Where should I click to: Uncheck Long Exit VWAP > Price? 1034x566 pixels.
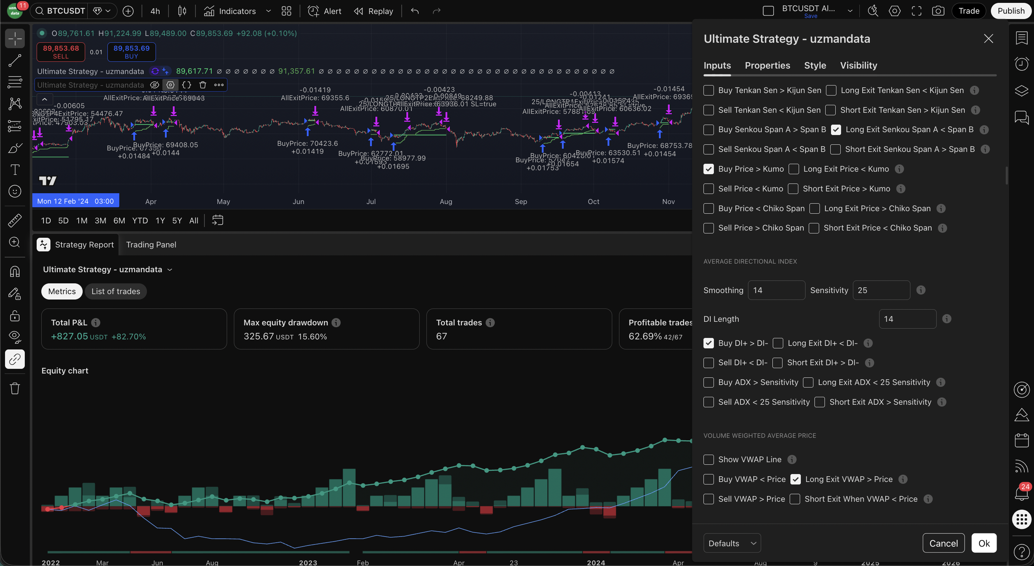pyautogui.click(x=795, y=479)
